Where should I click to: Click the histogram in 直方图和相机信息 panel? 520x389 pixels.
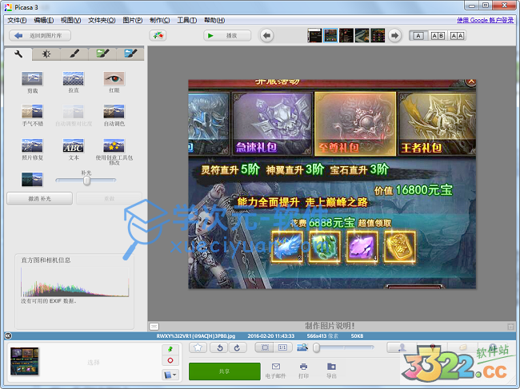pyautogui.click(x=74, y=282)
